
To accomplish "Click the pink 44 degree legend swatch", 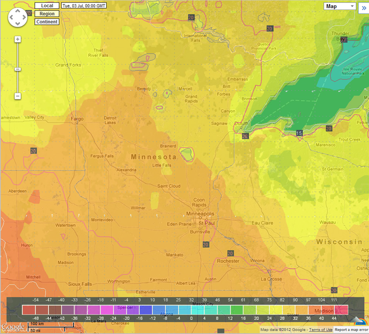I will (x=341, y=310).
